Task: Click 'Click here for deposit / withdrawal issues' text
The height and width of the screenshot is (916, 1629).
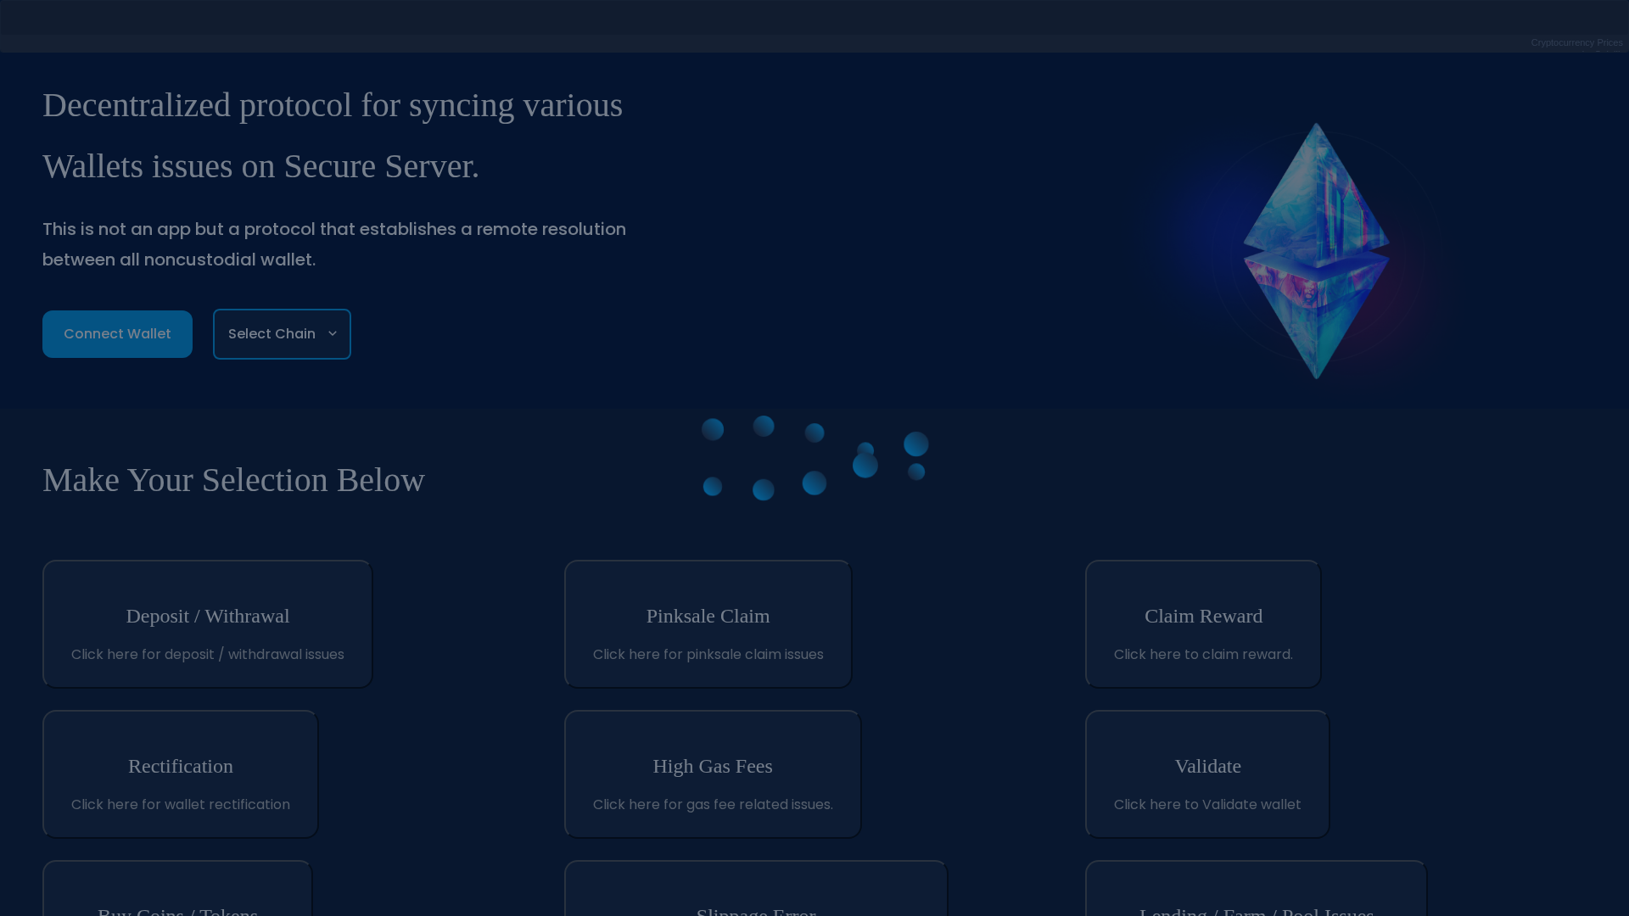Action: (x=208, y=655)
